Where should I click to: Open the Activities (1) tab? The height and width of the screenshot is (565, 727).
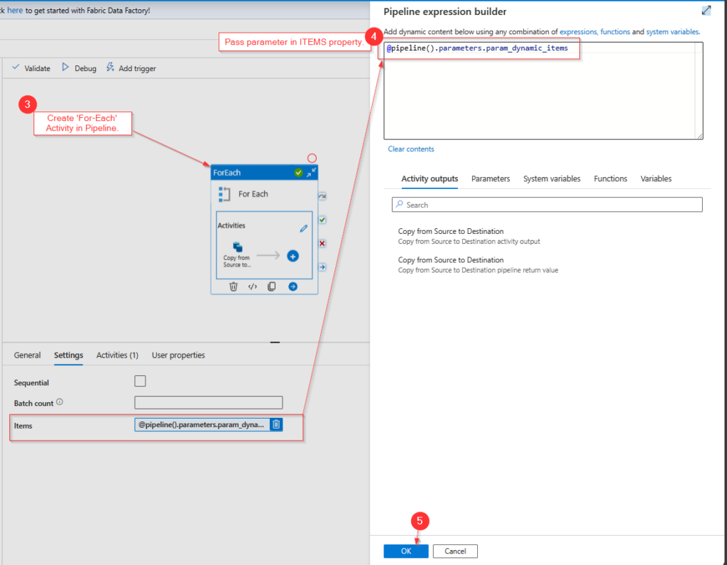tap(117, 355)
